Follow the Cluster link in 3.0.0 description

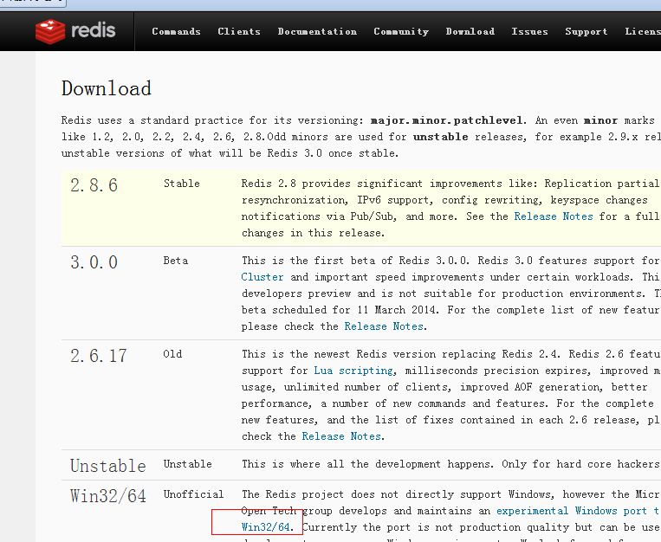[x=262, y=277]
